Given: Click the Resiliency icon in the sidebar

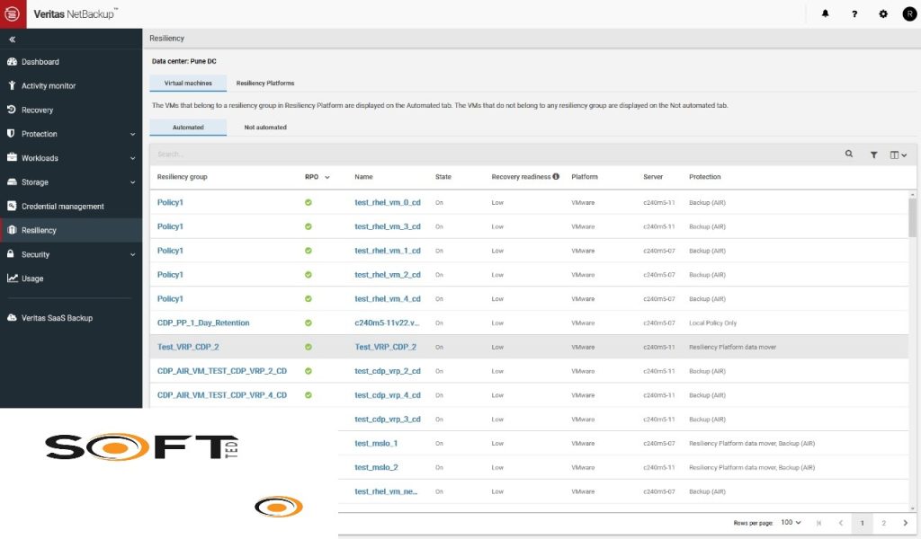Looking at the screenshot, I should click(x=12, y=230).
